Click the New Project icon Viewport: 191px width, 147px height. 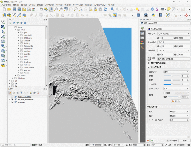[4, 9]
